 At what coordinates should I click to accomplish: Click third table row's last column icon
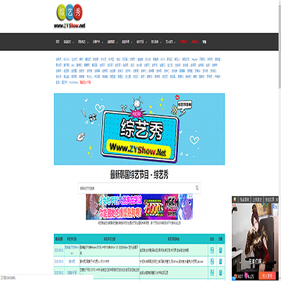coord(221,272)
